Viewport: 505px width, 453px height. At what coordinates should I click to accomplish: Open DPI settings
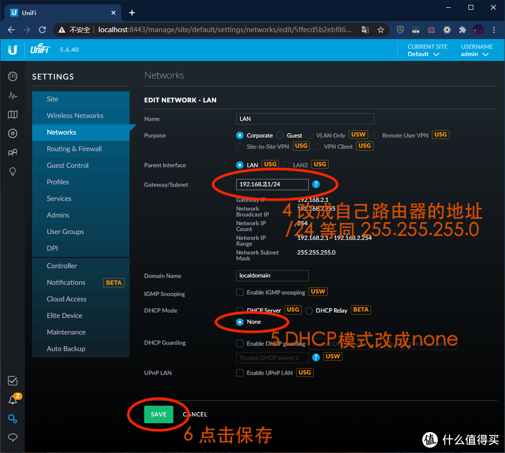pos(81,248)
